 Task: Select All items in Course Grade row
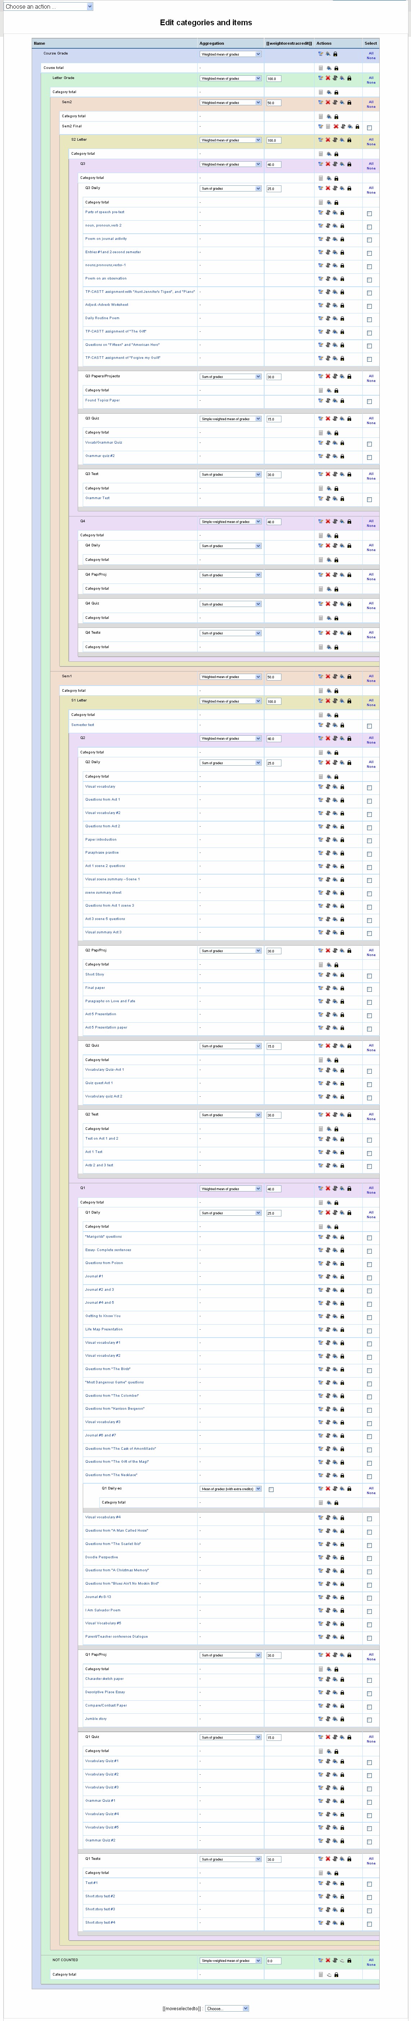coord(371,53)
